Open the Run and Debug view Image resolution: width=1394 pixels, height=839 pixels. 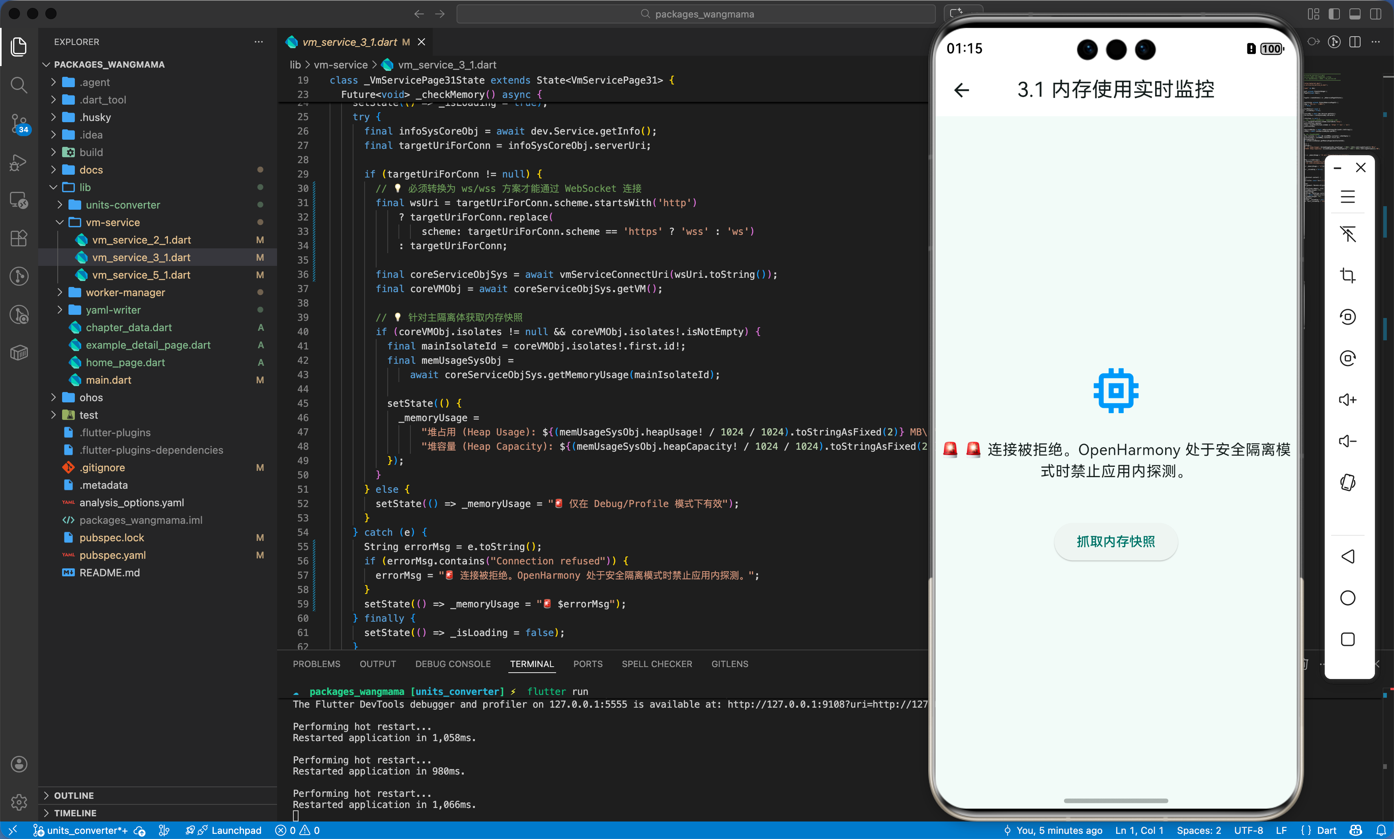[x=19, y=162]
